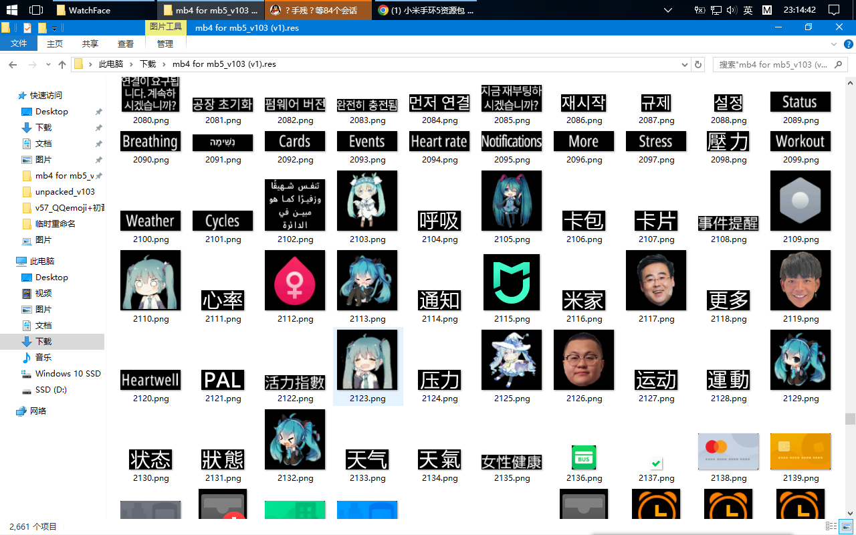Image resolution: width=856 pixels, height=535 pixels.
Task: Switch to details view button in status bar
Action: [x=831, y=526]
